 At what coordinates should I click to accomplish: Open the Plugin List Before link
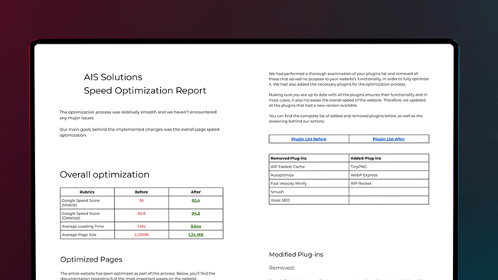coord(309,139)
